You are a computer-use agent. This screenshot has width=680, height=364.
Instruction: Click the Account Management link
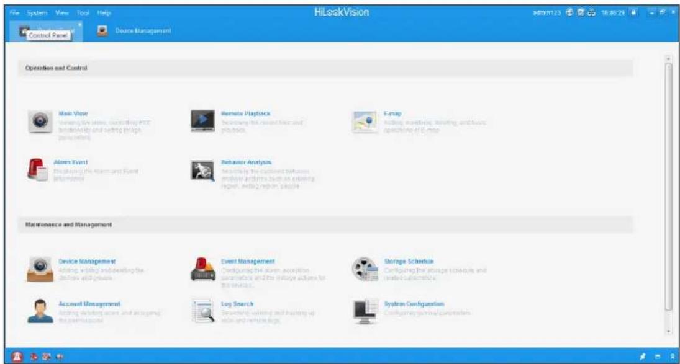89,304
